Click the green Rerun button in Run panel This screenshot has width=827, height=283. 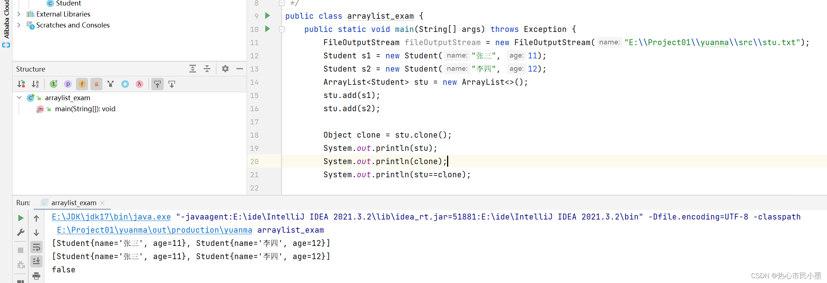point(21,218)
